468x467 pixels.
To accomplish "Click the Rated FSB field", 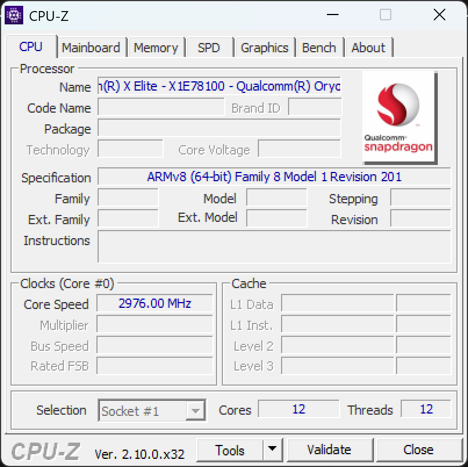I will [x=154, y=366].
